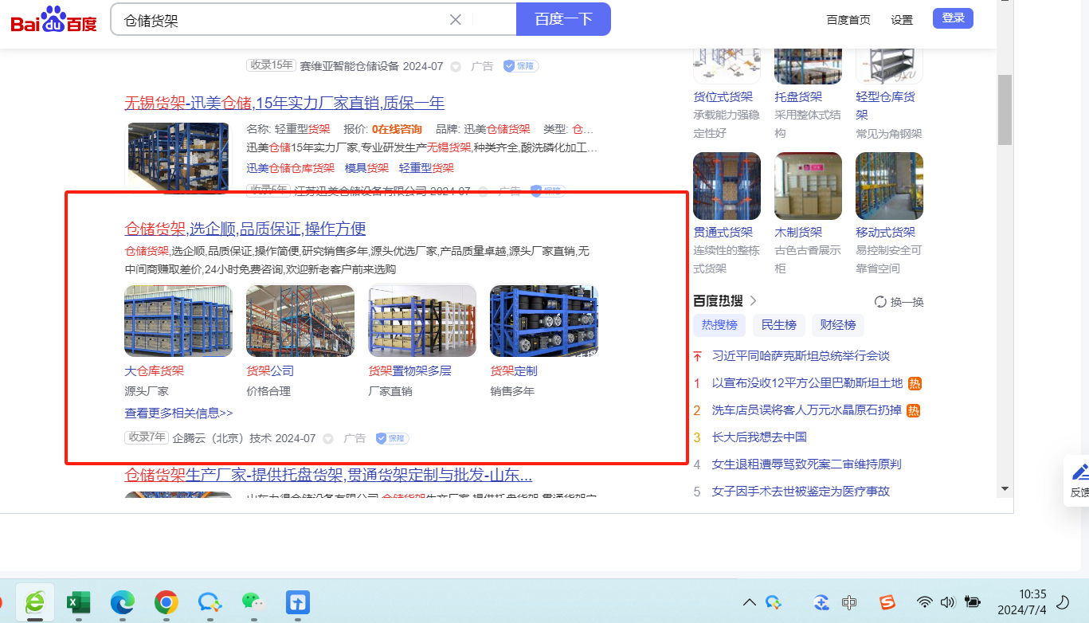Open the 托盘货架 related link
Viewport: 1089px width, 623px height.
[799, 96]
